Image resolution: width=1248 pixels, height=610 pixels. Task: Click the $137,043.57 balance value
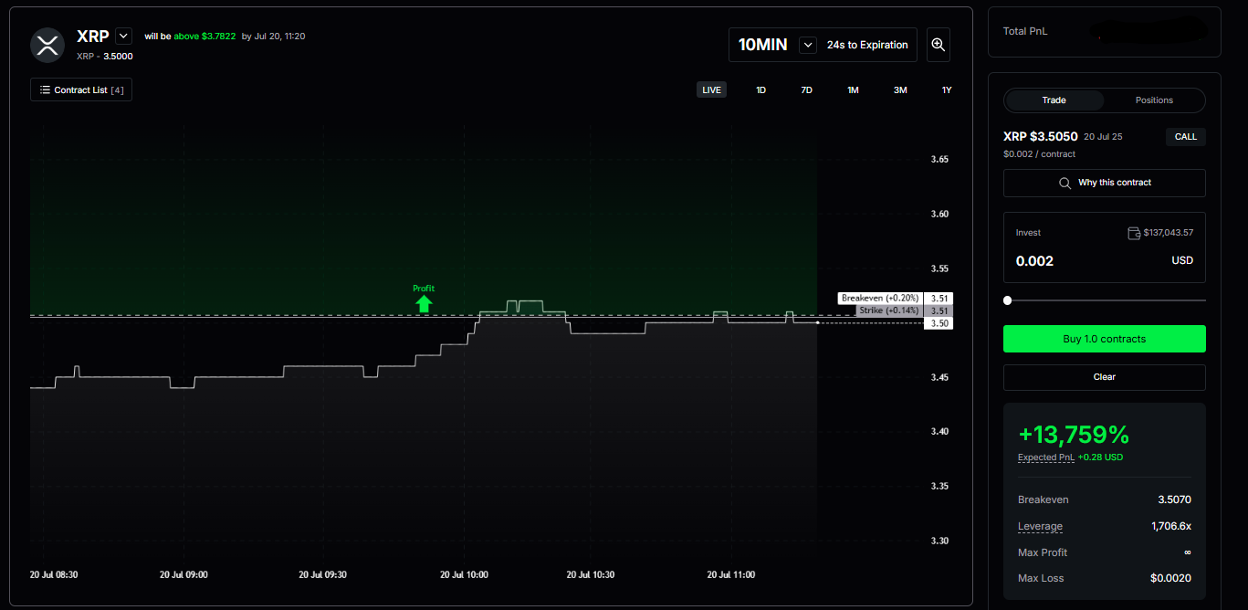coord(1168,233)
